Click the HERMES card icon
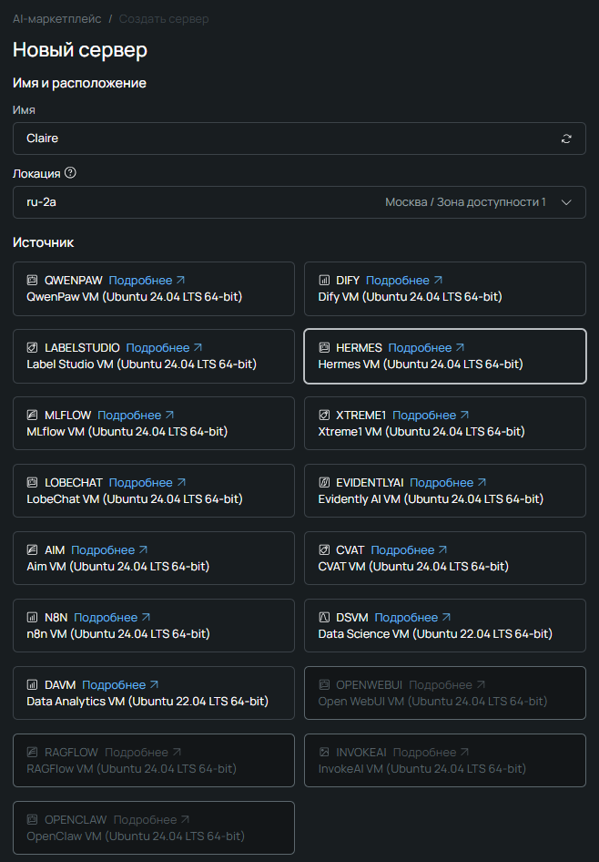The image size is (599, 862). 324,348
